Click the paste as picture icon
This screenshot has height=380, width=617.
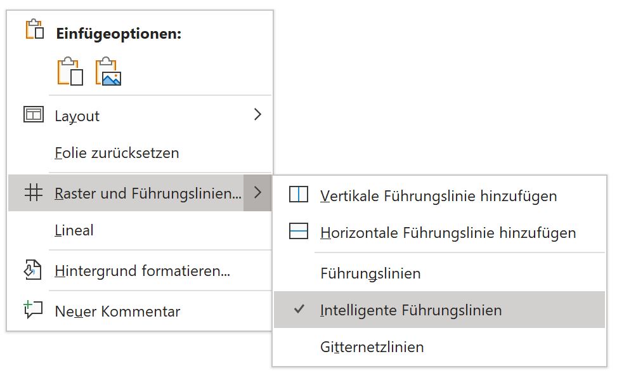pos(108,71)
